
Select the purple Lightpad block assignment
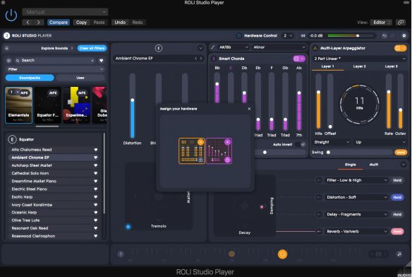219,151
